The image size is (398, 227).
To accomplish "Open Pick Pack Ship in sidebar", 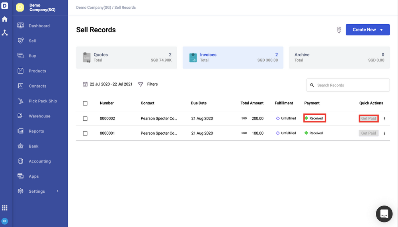I will pos(43,101).
